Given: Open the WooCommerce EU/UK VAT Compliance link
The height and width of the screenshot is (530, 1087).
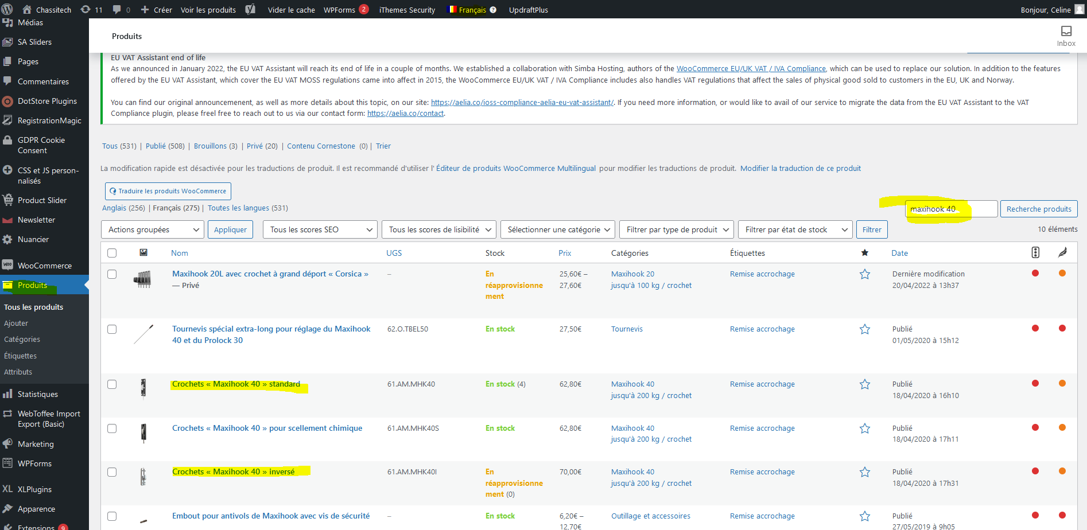Looking at the screenshot, I should point(751,68).
